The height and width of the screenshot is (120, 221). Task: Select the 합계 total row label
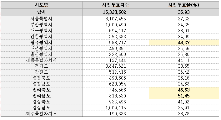point(42,12)
